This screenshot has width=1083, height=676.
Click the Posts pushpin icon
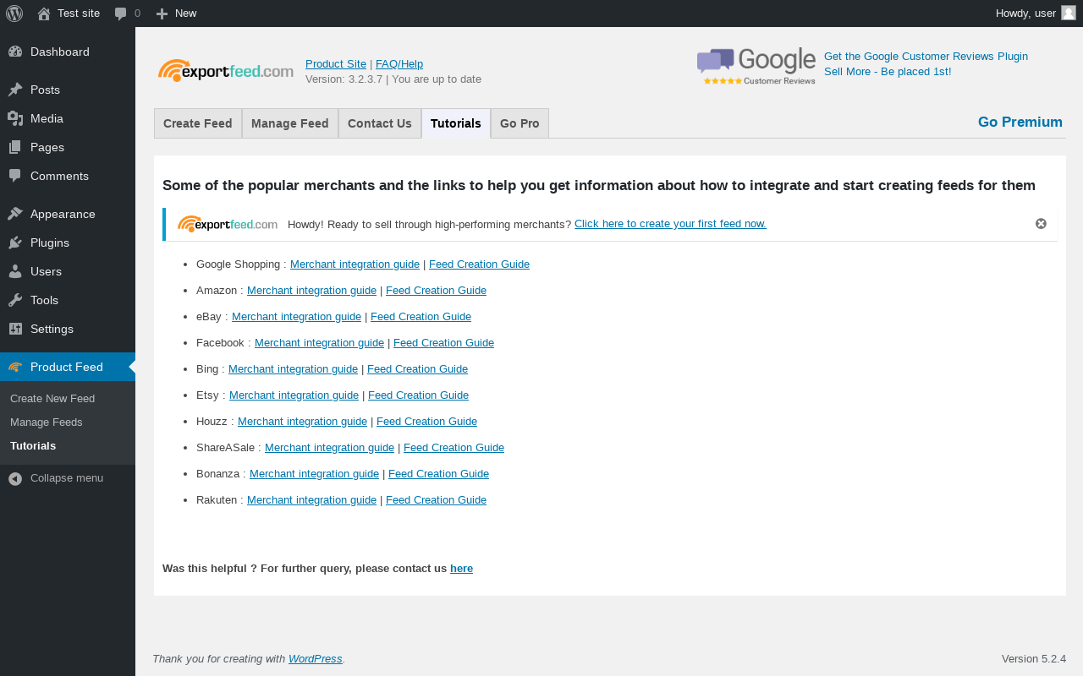click(15, 90)
